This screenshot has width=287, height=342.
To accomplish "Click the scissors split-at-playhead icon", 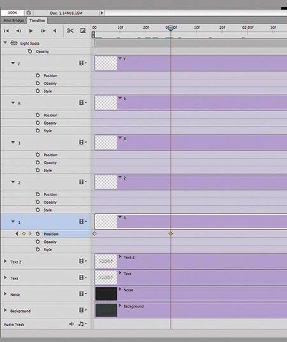I will pos(70,31).
